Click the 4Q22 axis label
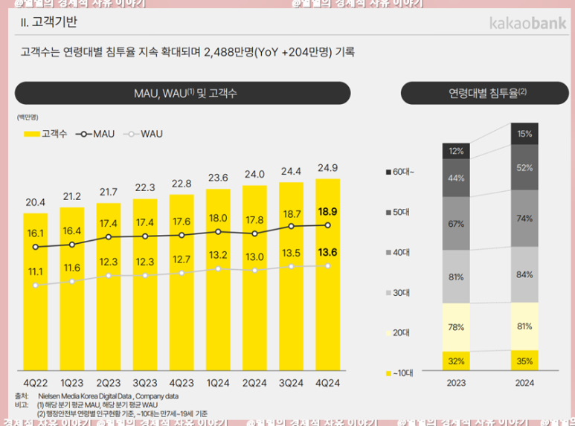Image resolution: width=575 pixels, height=426 pixels. click(35, 383)
